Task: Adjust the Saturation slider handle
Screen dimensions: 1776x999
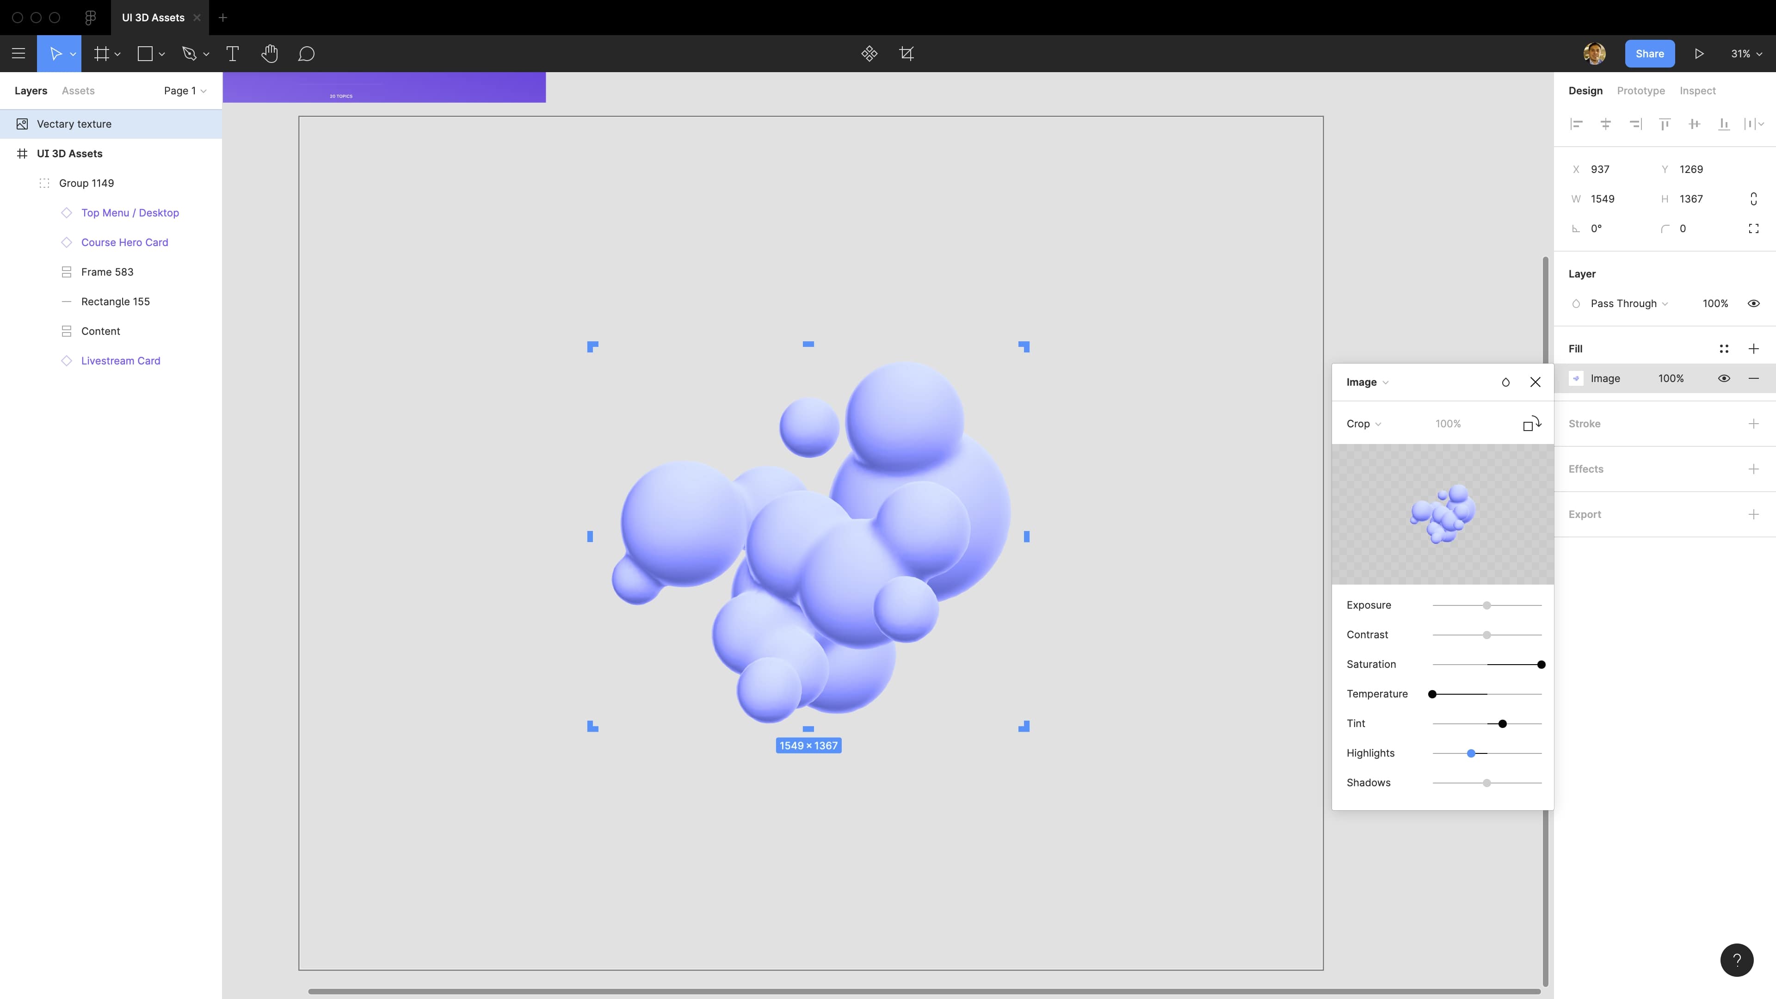Action: coord(1542,664)
